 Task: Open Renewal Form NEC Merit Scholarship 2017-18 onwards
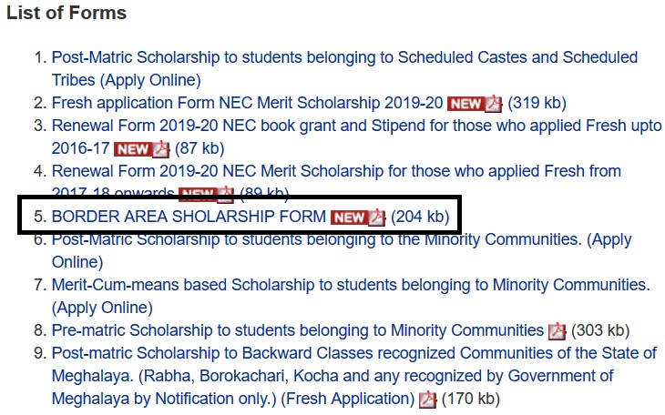pyautogui.click(x=336, y=171)
